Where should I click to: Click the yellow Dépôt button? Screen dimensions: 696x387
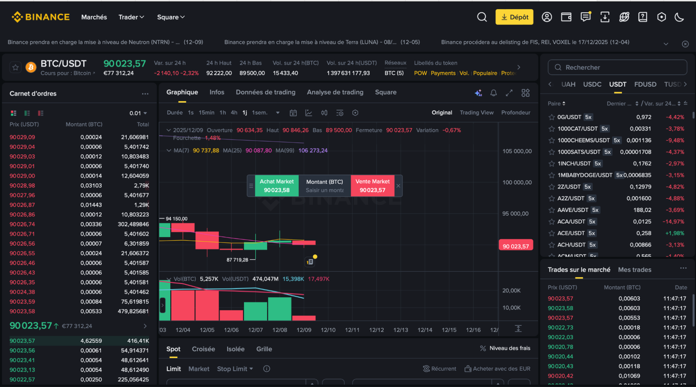(514, 17)
